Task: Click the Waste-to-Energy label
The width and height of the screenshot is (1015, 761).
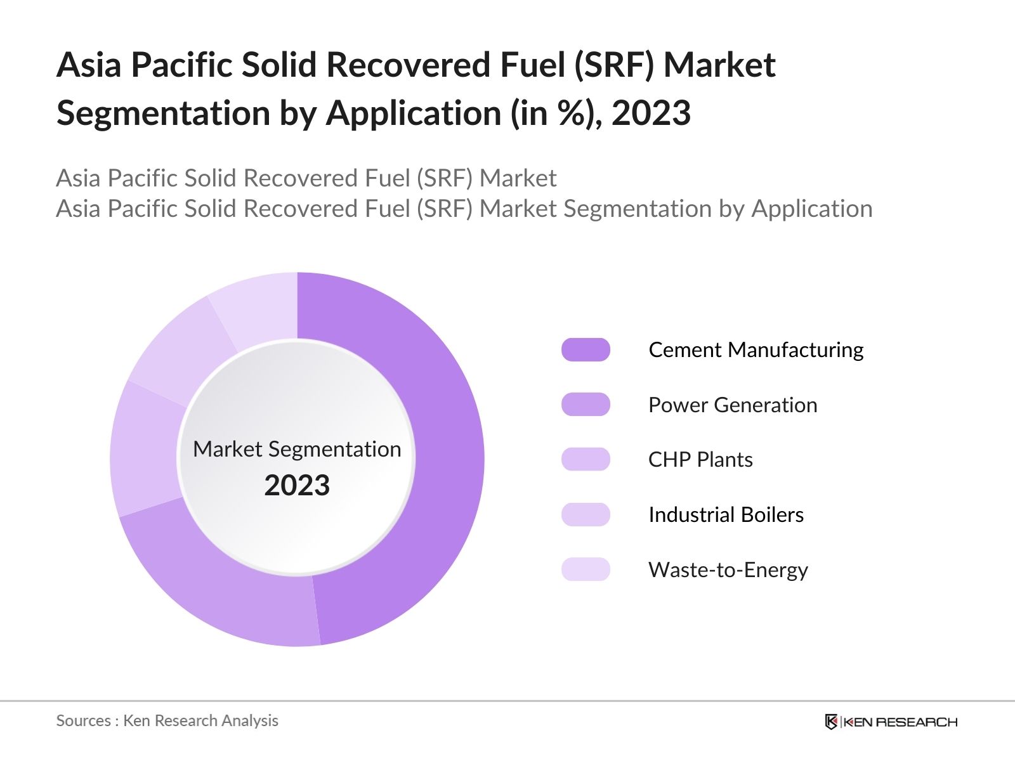Action: click(728, 570)
